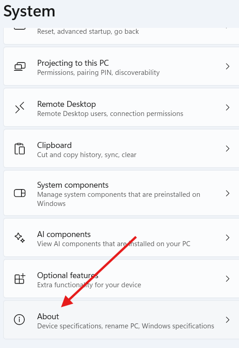Select the Clipboard settings title
The image size is (239, 348).
[x=54, y=145]
